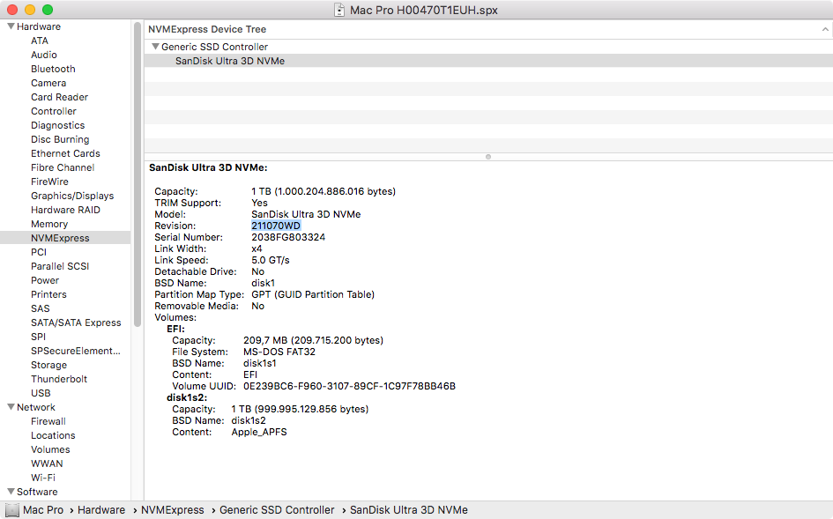
Task: Select Ethernet Cards in sidebar
Action: [x=65, y=153]
